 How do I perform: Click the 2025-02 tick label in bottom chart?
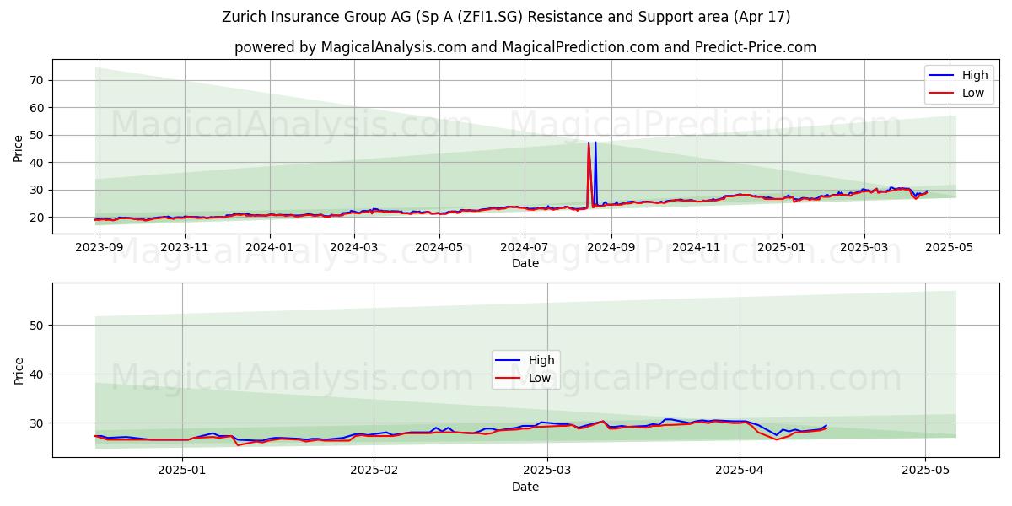374,471
